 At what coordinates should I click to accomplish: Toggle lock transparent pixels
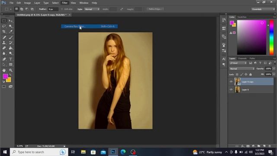(237, 75)
